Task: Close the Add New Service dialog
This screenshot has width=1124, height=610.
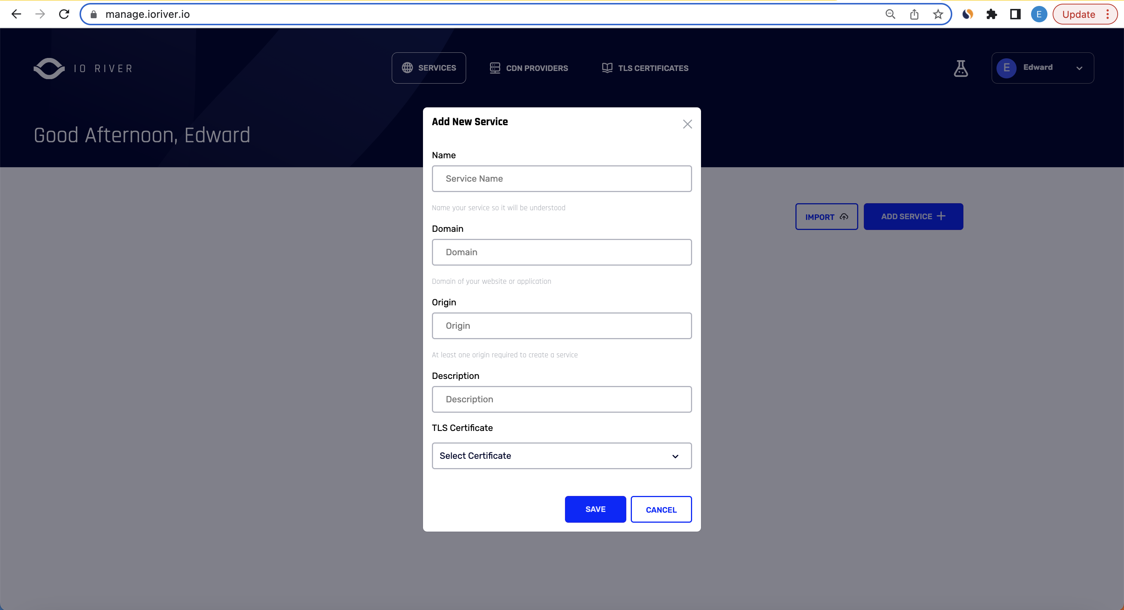Action: pos(687,124)
